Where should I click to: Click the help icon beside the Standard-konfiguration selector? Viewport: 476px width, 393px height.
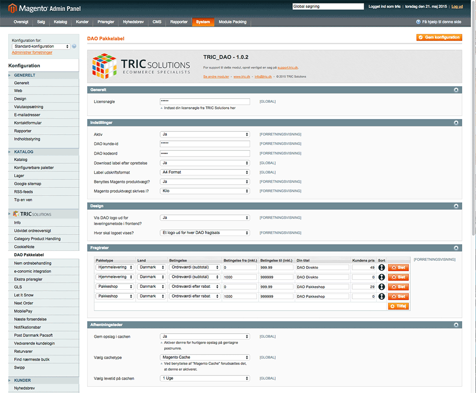74,47
